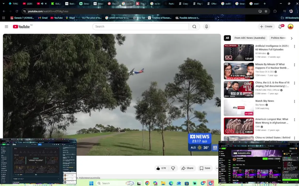The image size is (299, 186).
Task: Open the Gmail bookmark
Action: pyautogui.click(x=43, y=18)
